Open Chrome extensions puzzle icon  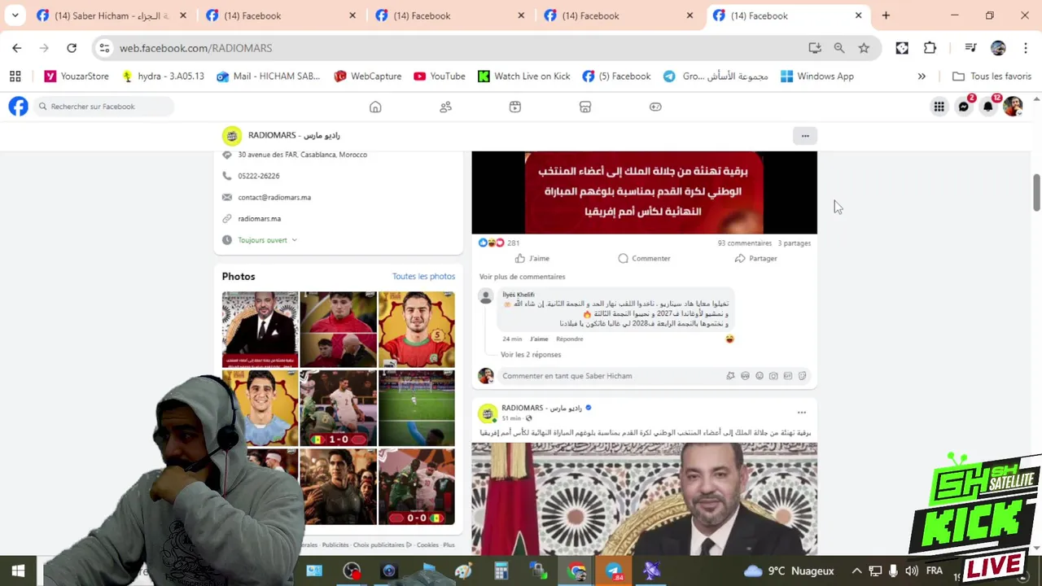[x=930, y=48]
